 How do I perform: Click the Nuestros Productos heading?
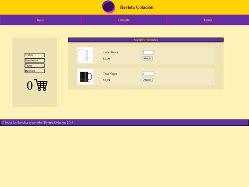(146, 40)
